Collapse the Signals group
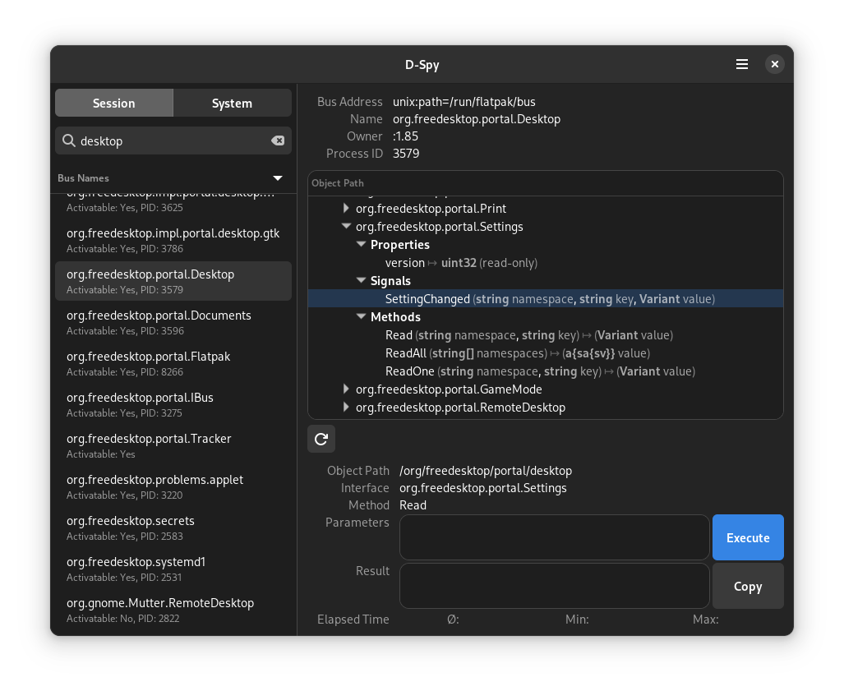Screen dimensions: 844x691 361,280
